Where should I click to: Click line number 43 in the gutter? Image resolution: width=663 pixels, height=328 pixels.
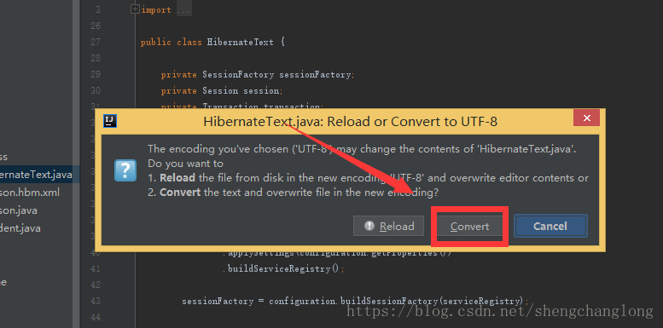pyautogui.click(x=95, y=301)
